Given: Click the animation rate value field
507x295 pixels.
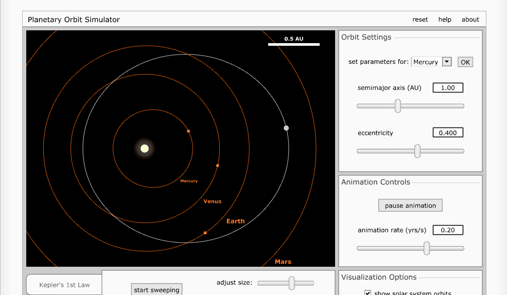Looking at the screenshot, I should (x=448, y=230).
